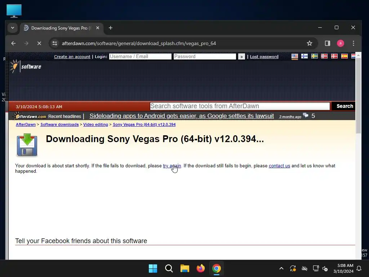369x277 pixels.
Task: Click the afterdawn.com headlines logo
Action: (x=30, y=116)
